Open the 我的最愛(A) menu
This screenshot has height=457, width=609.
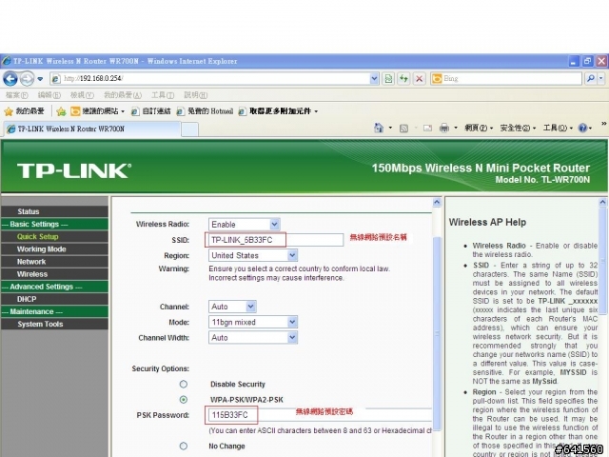pyautogui.click(x=123, y=95)
